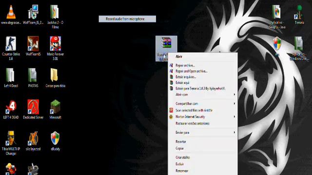Screen dimensions: 312x175
Task: Select the Left 4 Dead archive icon
Action: 10,75
